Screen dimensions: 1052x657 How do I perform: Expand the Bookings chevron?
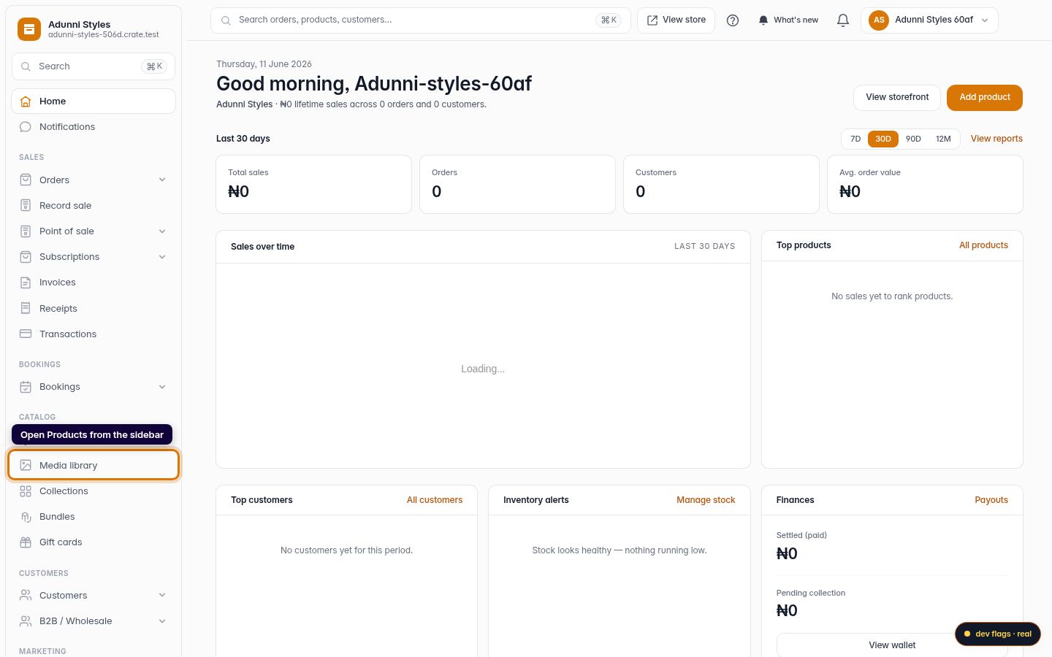[x=162, y=387]
